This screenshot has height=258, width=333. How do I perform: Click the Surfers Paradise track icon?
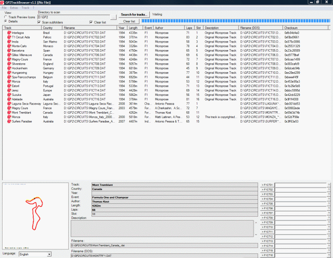point(9,122)
